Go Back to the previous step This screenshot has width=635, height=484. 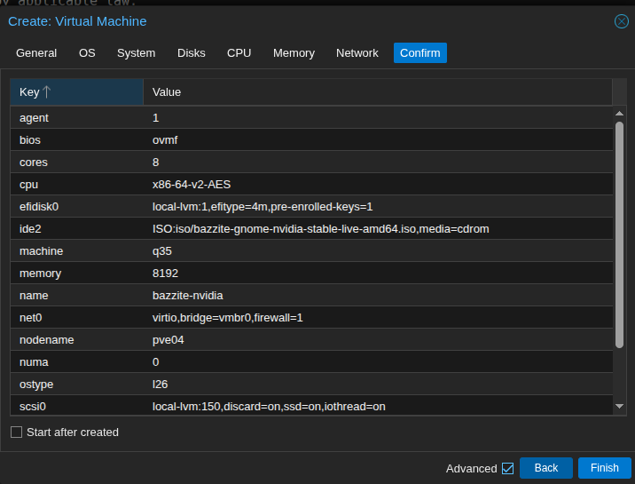tap(545, 468)
